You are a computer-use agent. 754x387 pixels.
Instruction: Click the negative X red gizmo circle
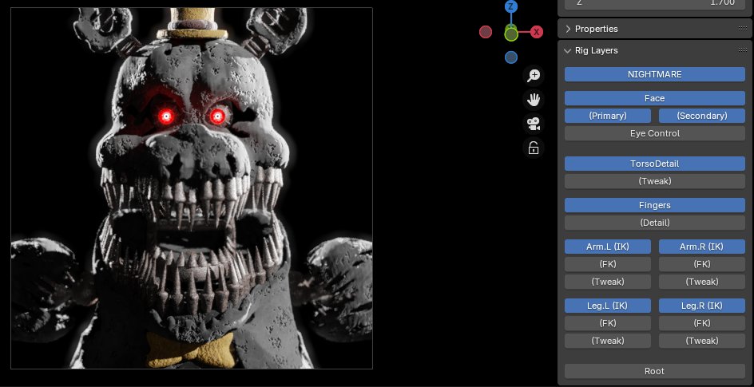[x=486, y=32]
